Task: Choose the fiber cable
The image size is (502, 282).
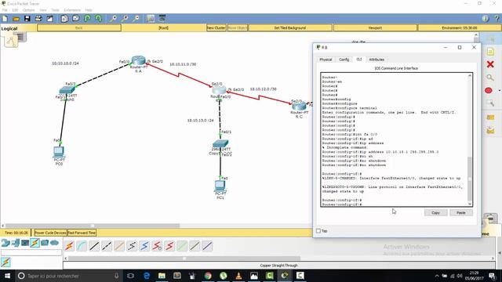Action: click(x=119, y=246)
